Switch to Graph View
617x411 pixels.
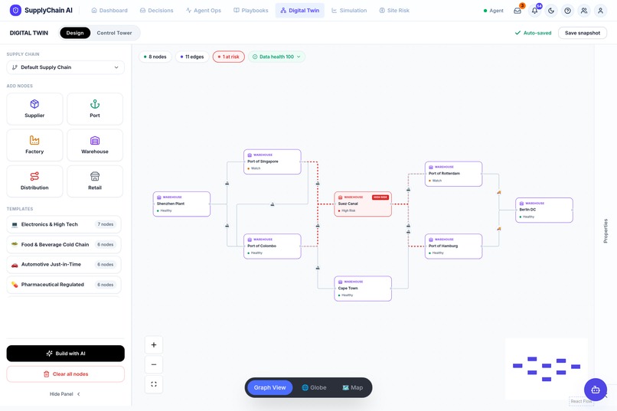[270, 388]
